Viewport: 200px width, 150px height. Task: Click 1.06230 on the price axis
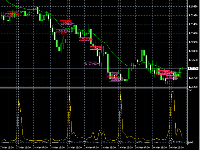tap(194, 87)
